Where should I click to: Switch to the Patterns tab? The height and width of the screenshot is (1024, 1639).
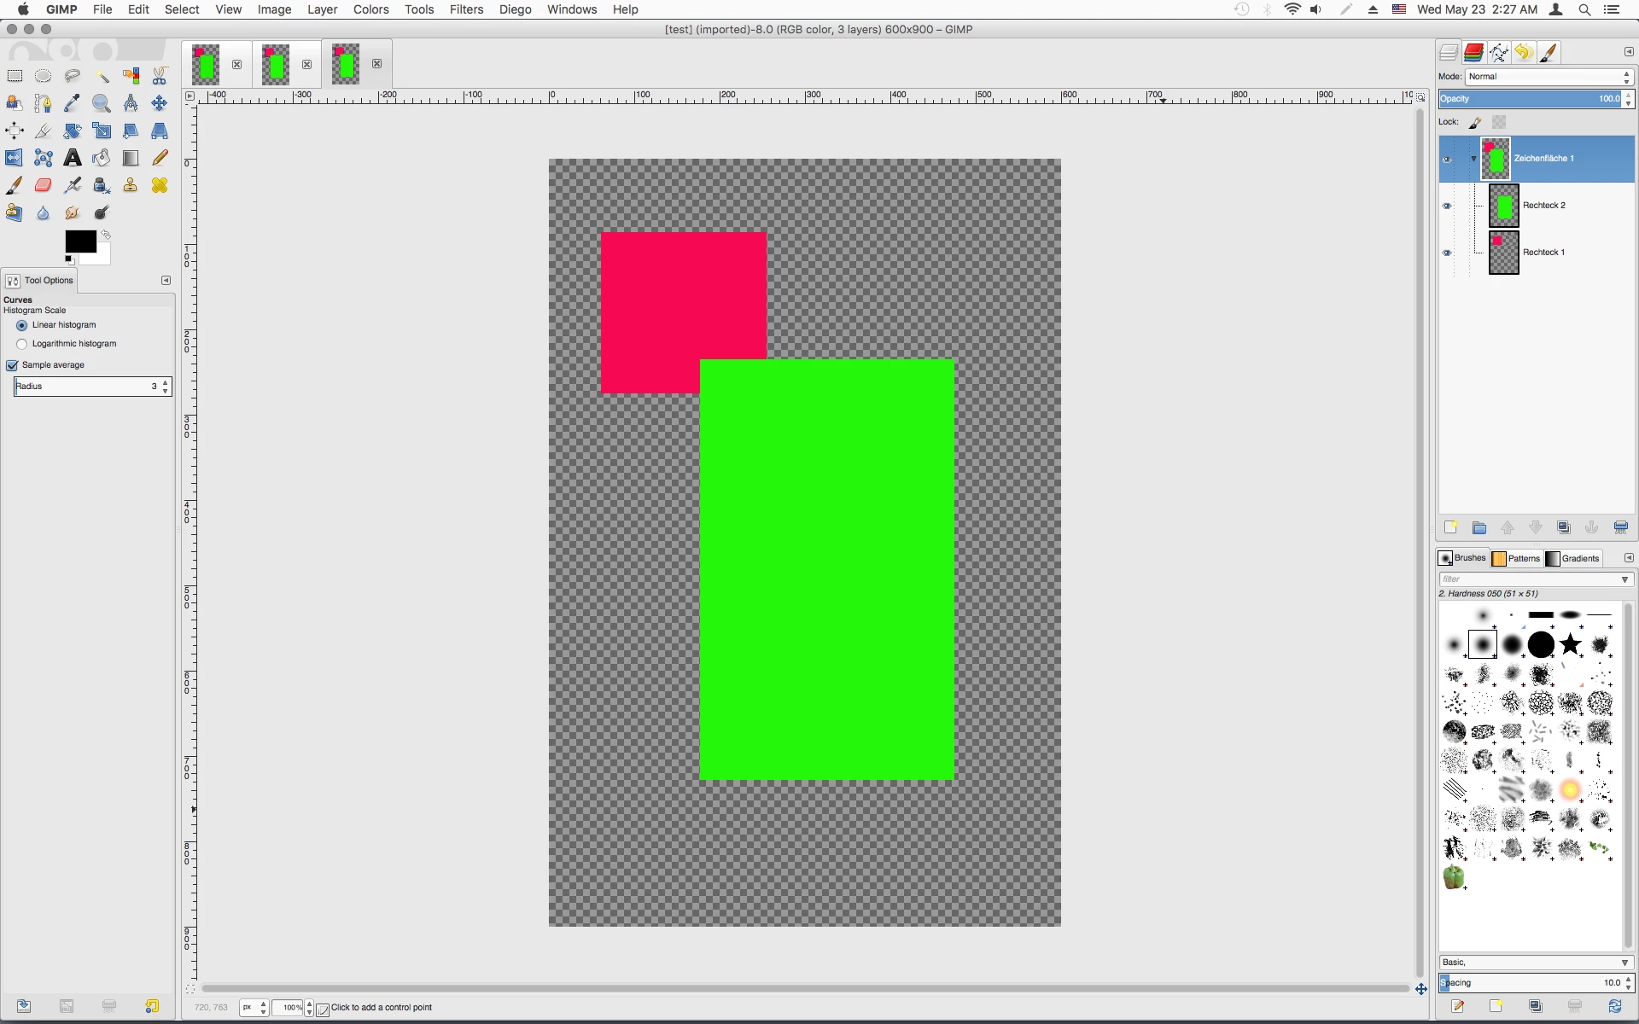coord(1516,558)
